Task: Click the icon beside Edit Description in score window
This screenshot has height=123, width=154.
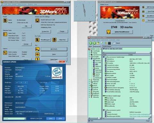Action: point(143,7)
